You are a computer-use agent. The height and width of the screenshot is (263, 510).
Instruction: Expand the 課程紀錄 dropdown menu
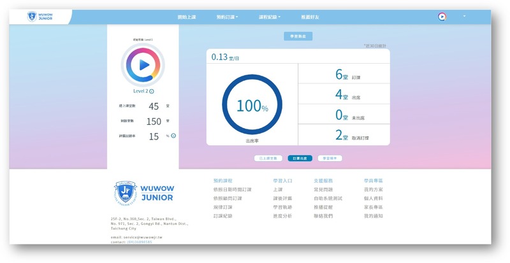[270, 17]
